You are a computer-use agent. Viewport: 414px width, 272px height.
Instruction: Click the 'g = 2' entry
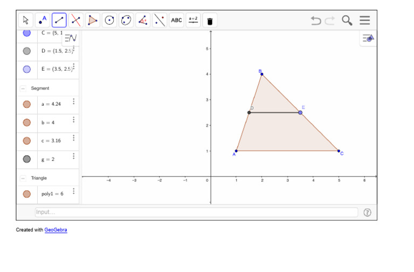tap(48, 159)
